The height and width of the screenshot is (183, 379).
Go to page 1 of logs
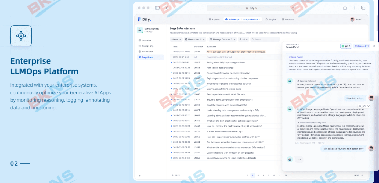(247, 175)
